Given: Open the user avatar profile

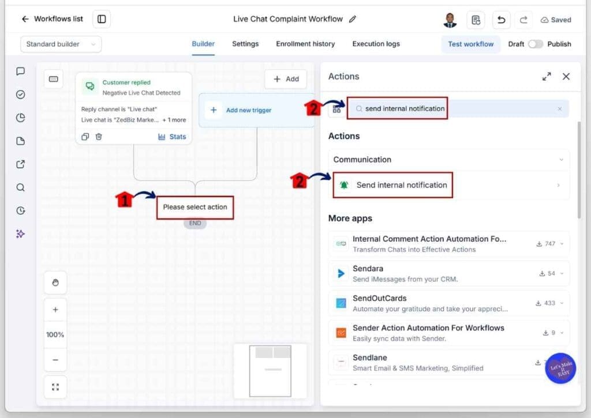Looking at the screenshot, I should tap(450, 20).
